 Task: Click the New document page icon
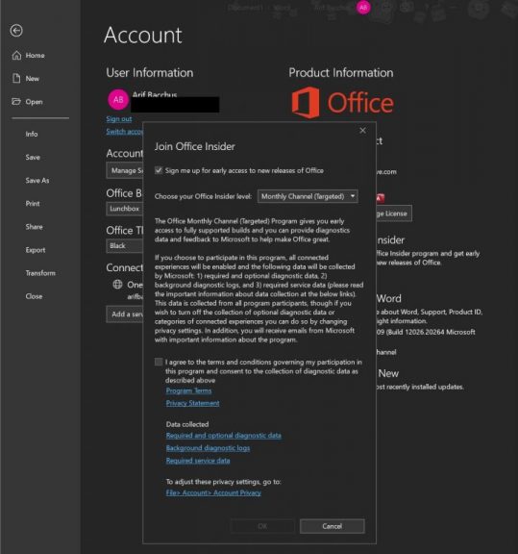[16, 79]
